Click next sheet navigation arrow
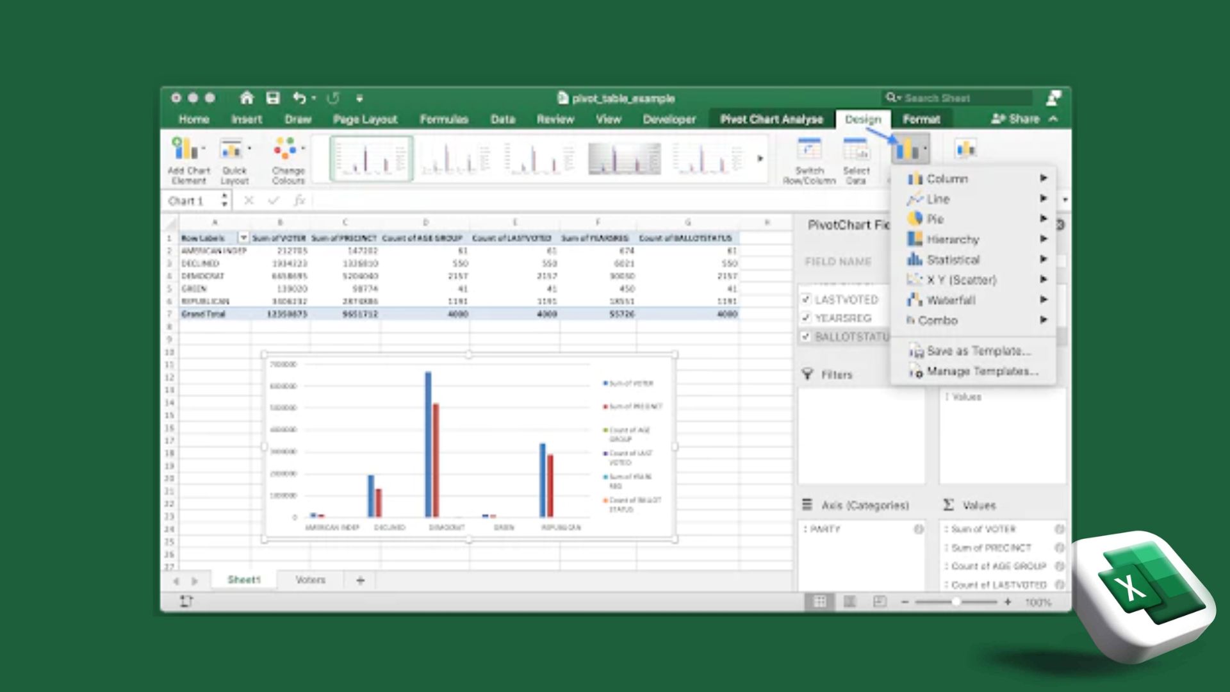The image size is (1230, 692). coord(195,581)
